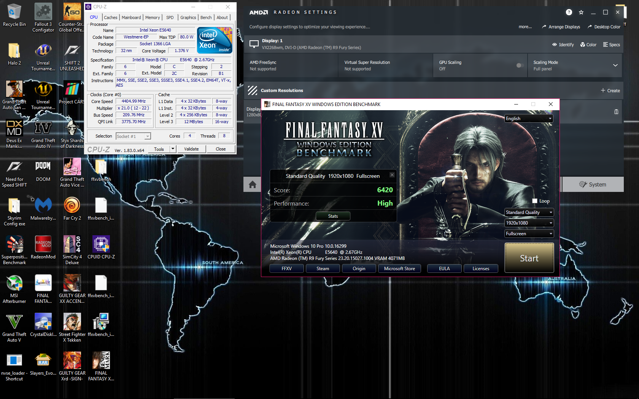Switch to the CPU-Z Graphics tab
639x399 pixels.
click(x=188, y=17)
